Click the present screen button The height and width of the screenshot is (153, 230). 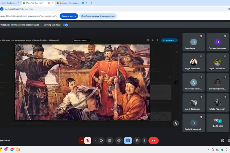tap(128, 141)
